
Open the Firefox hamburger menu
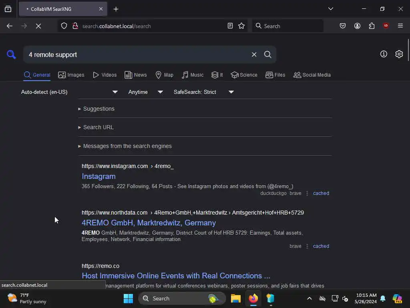pos(400,26)
